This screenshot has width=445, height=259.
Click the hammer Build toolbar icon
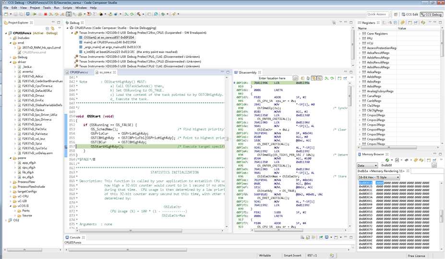[x=139, y=14]
